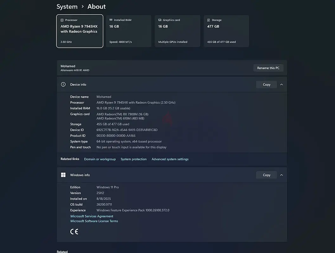
Task: Click the 16.0 GB (15.2 GB usable) value
Action: point(113,108)
